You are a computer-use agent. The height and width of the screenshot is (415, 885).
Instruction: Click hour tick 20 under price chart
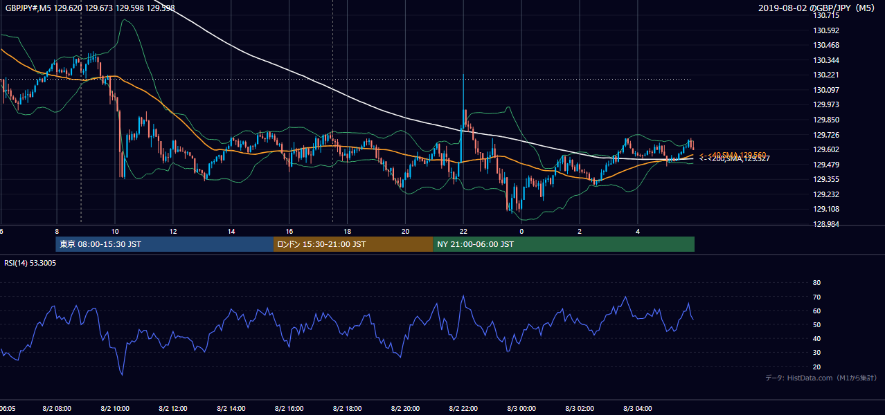(x=406, y=231)
